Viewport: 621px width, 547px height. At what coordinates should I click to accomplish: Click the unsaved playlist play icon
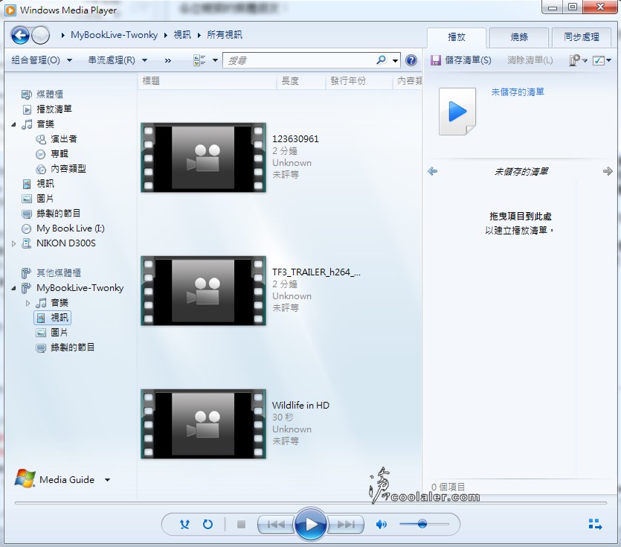(457, 112)
